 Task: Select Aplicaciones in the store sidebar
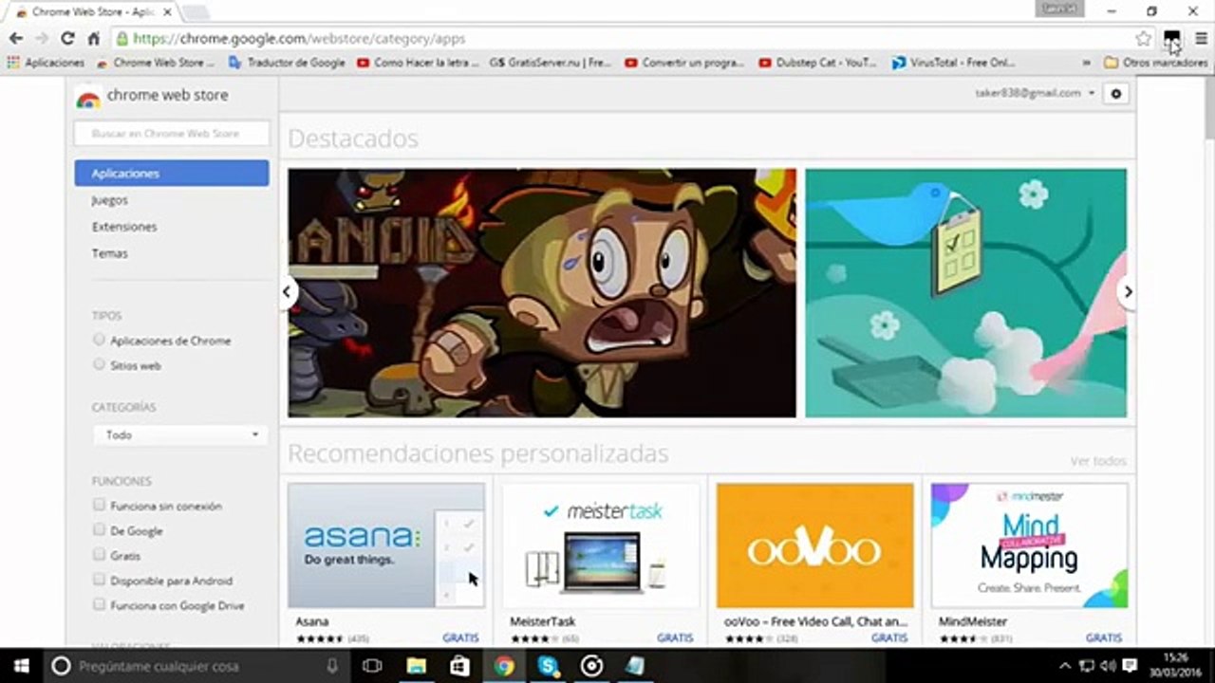[172, 174]
